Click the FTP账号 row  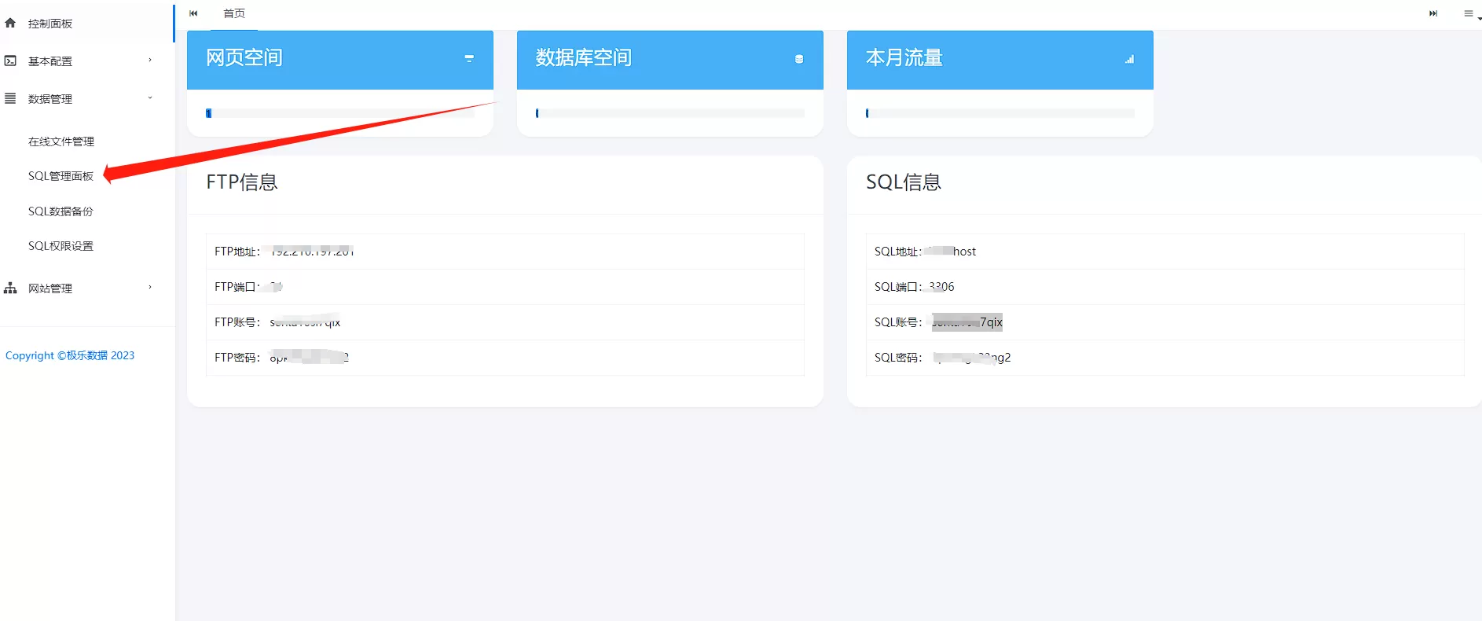pos(505,322)
